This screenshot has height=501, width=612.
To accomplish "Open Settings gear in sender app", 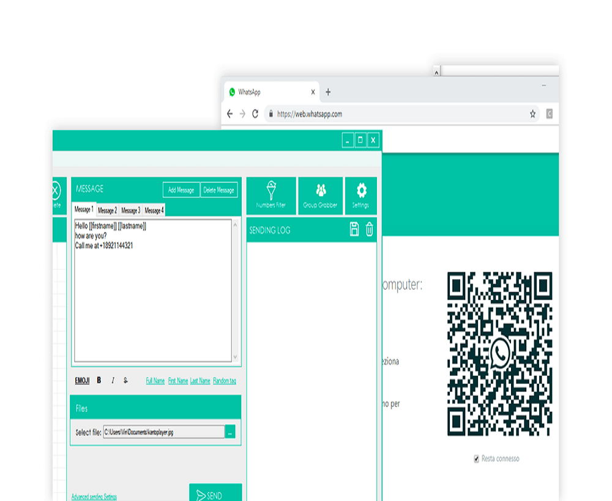I will click(x=361, y=196).
